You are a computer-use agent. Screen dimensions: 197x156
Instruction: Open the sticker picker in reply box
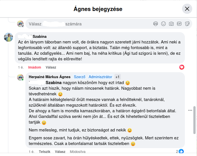click(x=187, y=24)
